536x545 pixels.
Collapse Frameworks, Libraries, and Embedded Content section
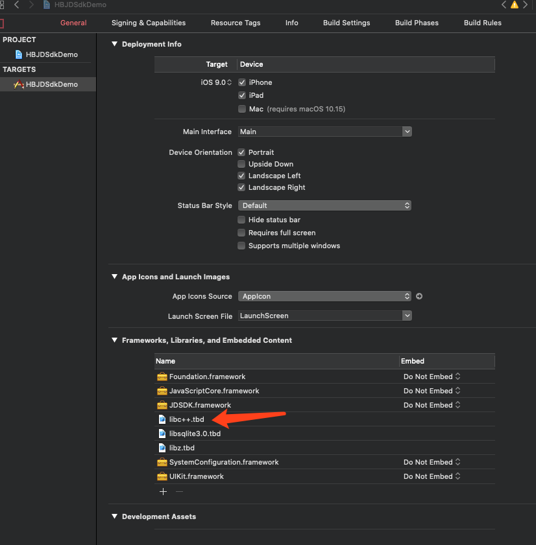coord(114,340)
